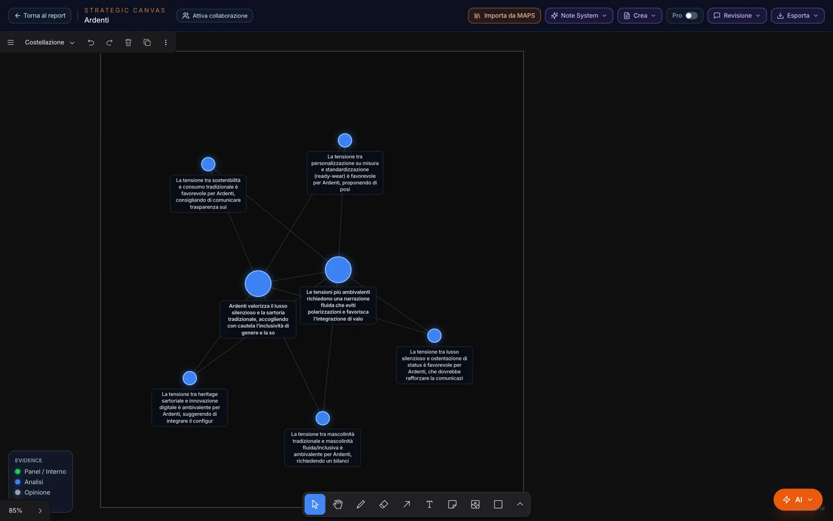Pick the eraser tool
Image resolution: width=833 pixels, height=521 pixels.
click(x=384, y=504)
